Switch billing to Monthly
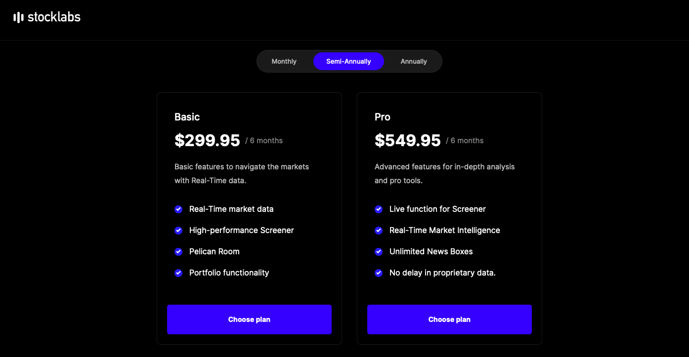 284,61
